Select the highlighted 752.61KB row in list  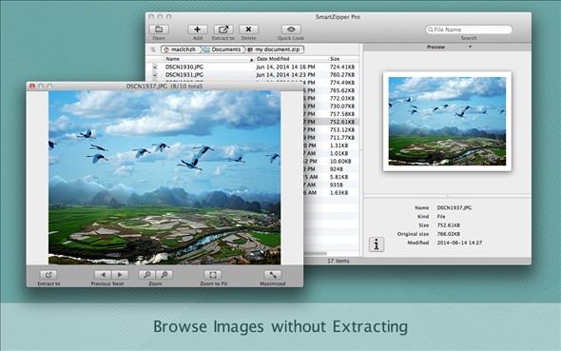(x=331, y=122)
